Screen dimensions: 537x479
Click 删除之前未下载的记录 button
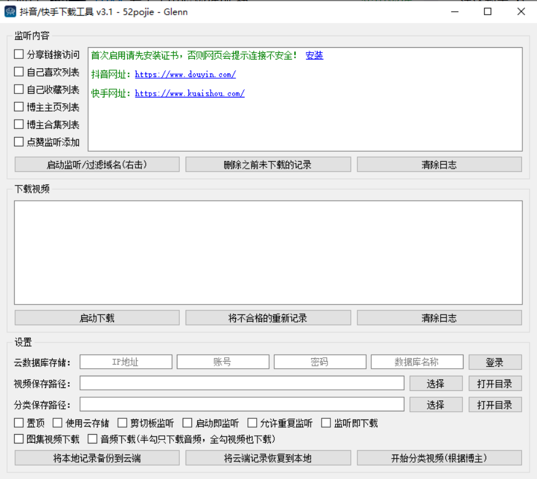[x=268, y=165]
